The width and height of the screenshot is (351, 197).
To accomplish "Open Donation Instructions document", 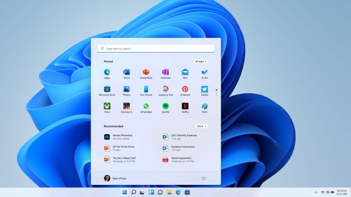I will (178, 148).
